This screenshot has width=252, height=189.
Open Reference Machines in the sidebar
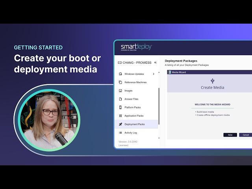tap(136, 82)
